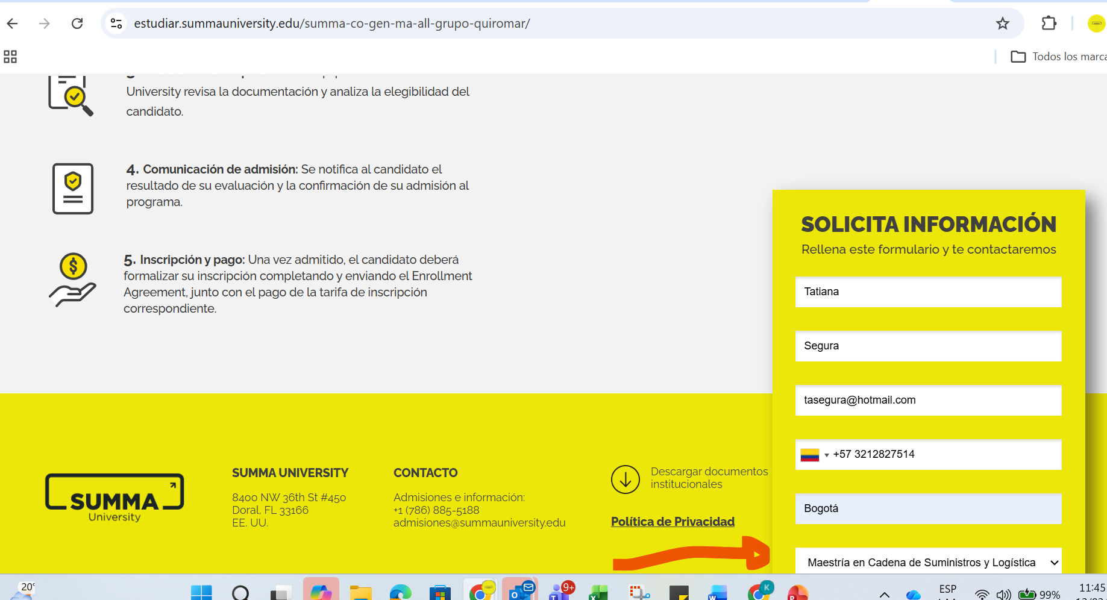The image size is (1107, 600).
Task: Click the first name field containing Tatiana
Action: [x=928, y=292]
